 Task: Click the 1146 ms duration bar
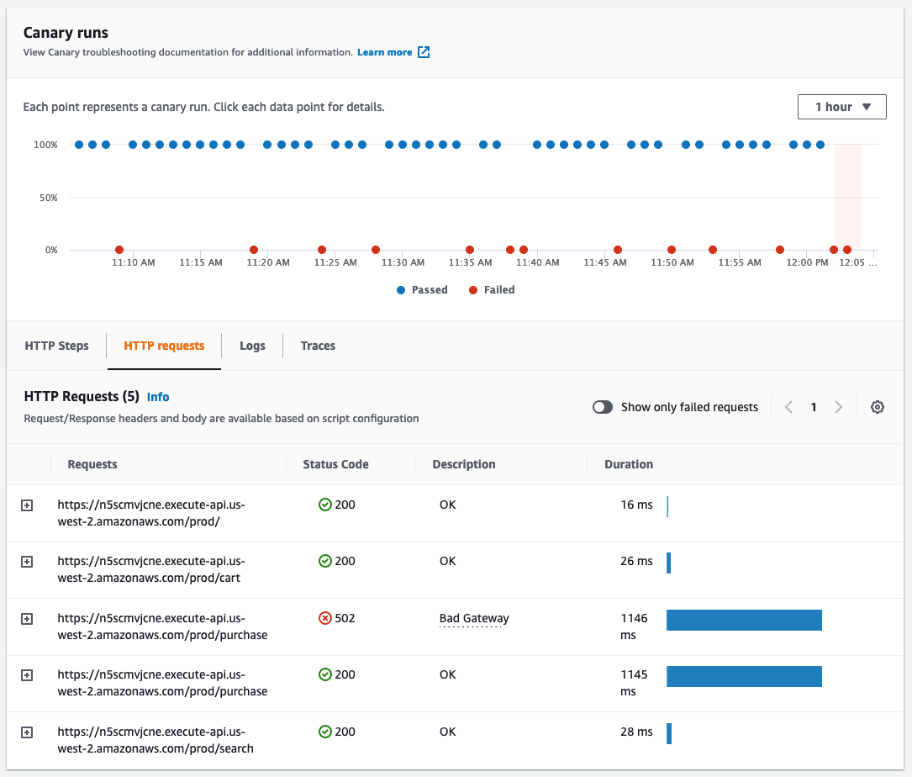tap(744, 619)
